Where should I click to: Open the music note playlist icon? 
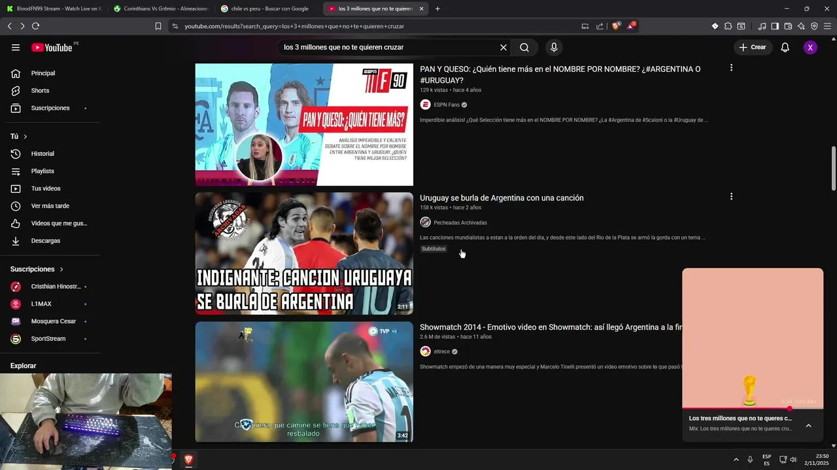point(762,26)
